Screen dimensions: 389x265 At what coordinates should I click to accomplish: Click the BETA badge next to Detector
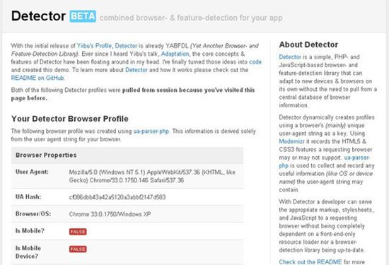(x=83, y=16)
